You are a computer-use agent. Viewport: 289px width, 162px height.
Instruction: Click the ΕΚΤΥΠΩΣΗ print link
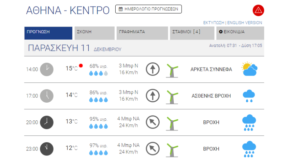click(213, 23)
